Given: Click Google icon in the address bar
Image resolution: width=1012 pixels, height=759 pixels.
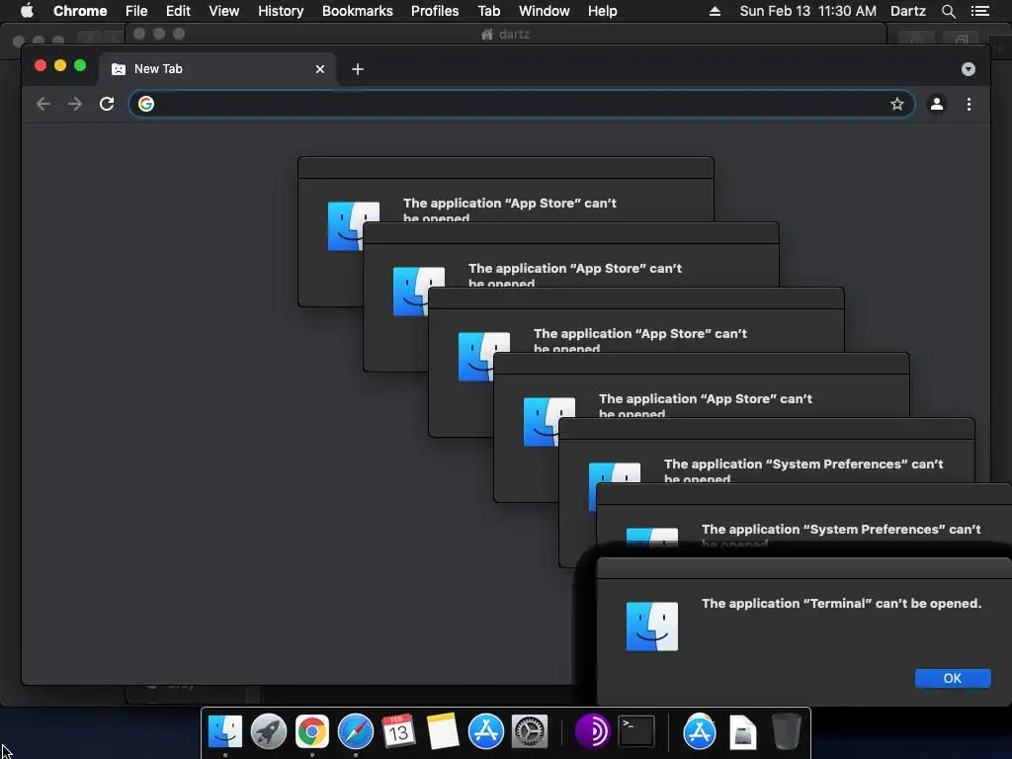Looking at the screenshot, I should point(146,104).
